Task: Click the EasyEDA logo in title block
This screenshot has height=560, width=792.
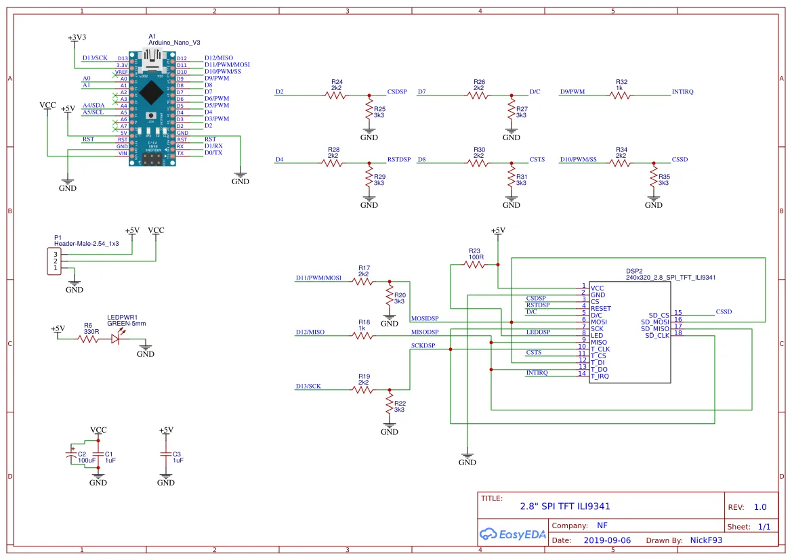Action: click(513, 534)
